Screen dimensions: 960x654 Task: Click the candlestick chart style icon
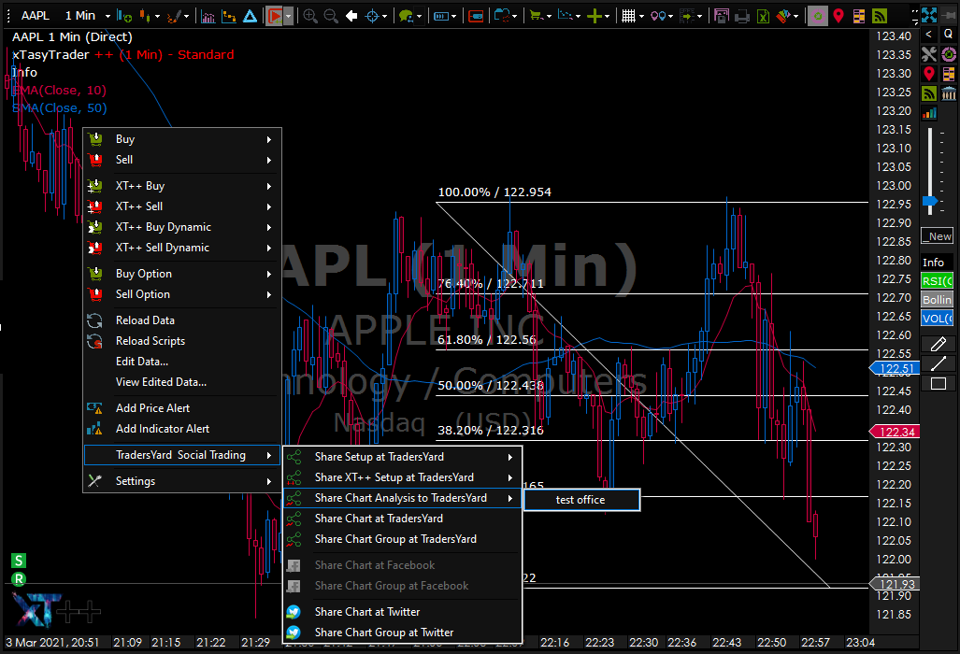tap(145, 16)
